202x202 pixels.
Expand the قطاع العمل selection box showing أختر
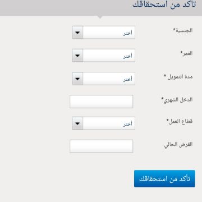point(103,123)
